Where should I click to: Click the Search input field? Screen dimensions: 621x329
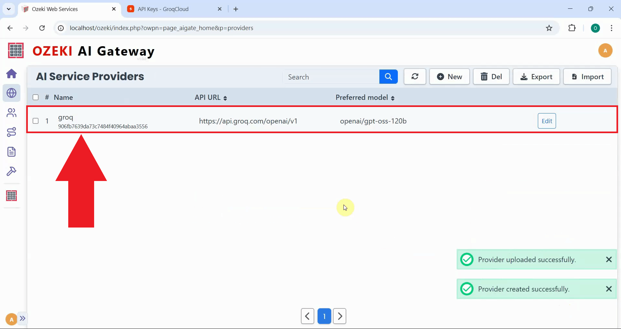331,77
